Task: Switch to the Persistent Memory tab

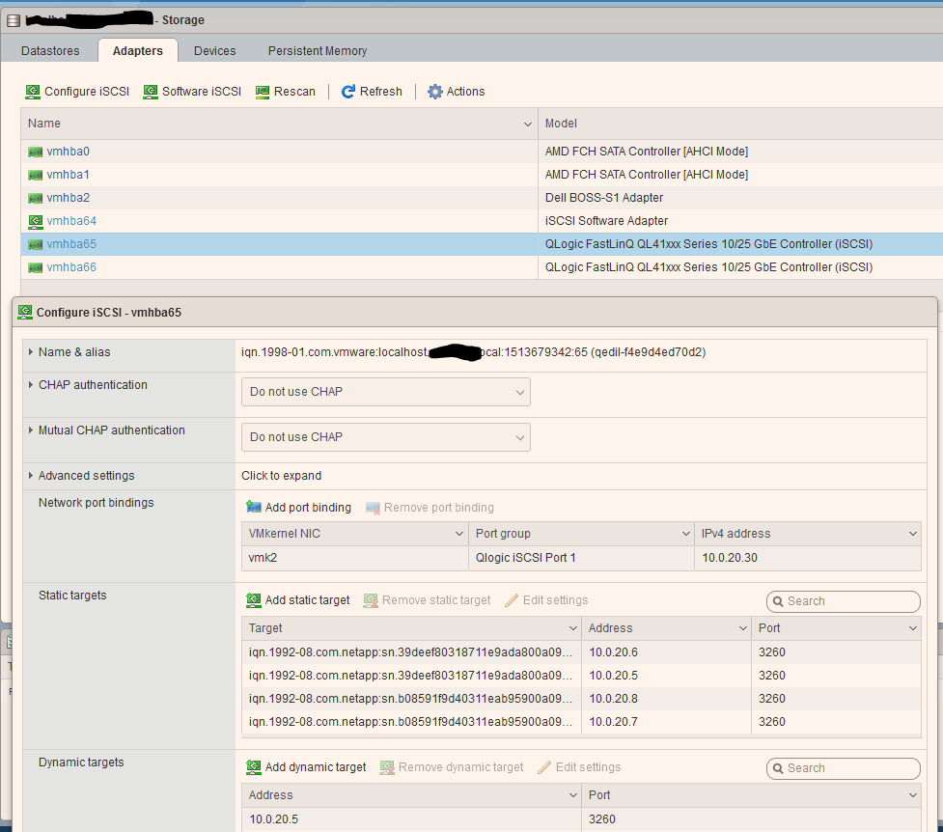Action: click(x=318, y=50)
